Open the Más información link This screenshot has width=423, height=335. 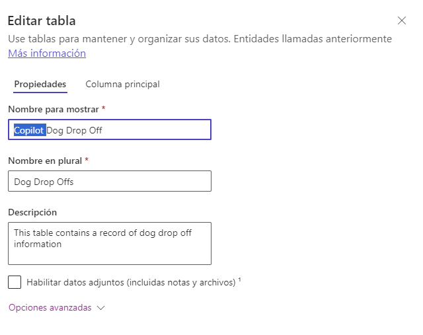tap(47, 54)
